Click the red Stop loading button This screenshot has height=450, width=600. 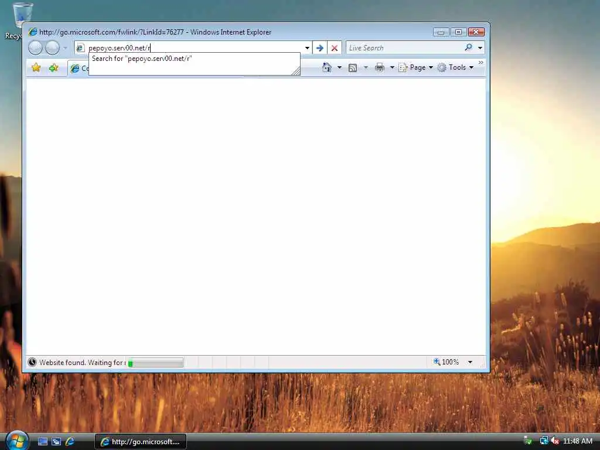pyautogui.click(x=335, y=48)
